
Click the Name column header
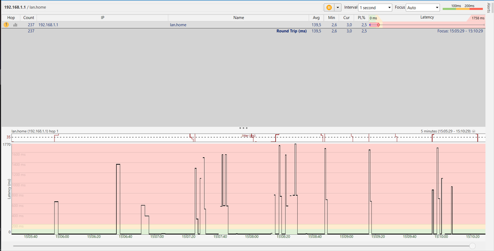(239, 17)
